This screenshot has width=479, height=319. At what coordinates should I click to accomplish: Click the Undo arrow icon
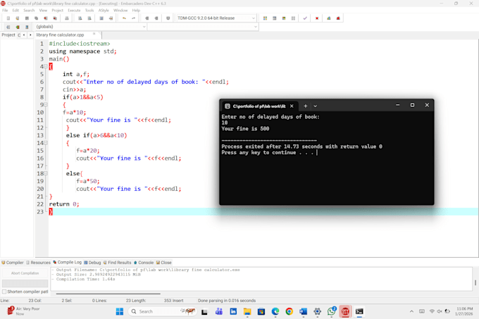point(124,18)
